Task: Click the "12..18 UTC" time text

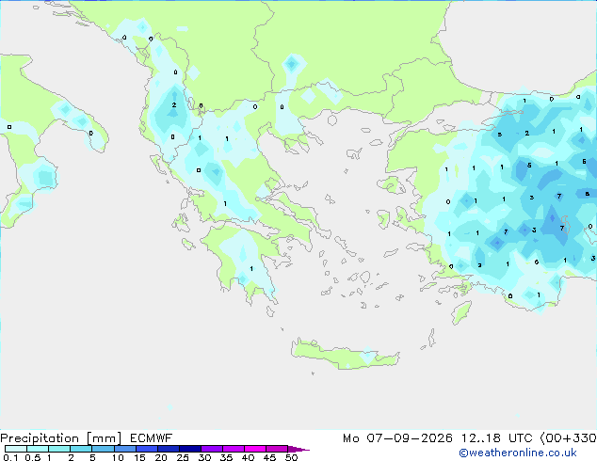Action: pyautogui.click(x=497, y=438)
